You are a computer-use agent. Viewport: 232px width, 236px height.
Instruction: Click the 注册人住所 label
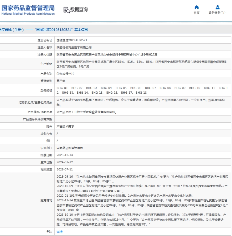pyautogui.click(x=45, y=55)
